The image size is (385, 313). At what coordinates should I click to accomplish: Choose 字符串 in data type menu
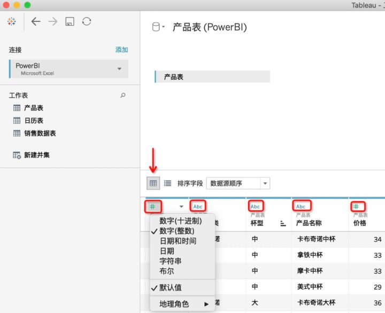(170, 261)
